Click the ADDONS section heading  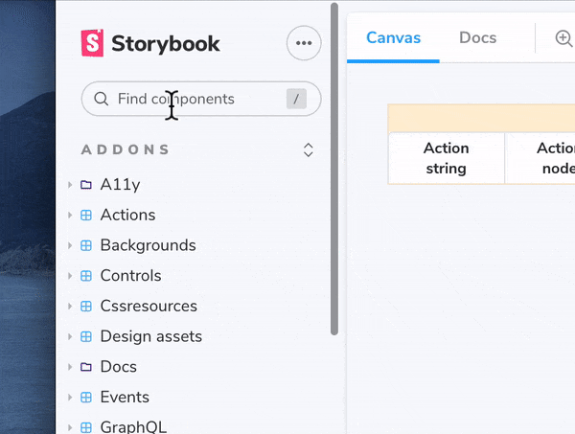[125, 149]
